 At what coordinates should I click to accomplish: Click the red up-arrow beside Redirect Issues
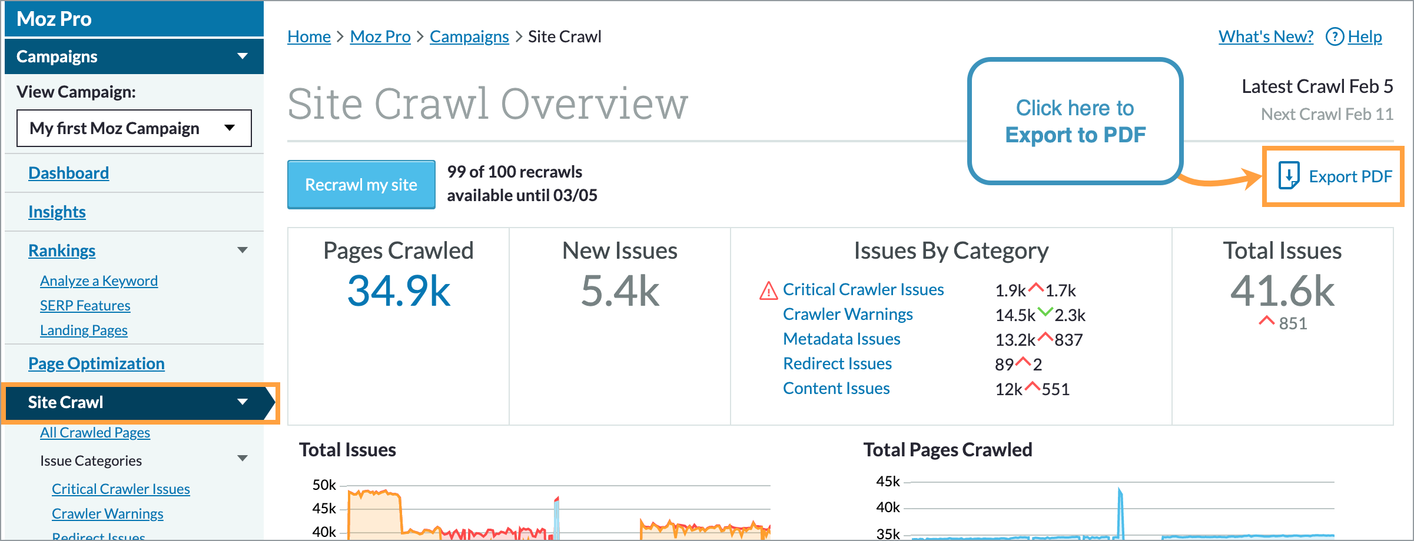(1023, 363)
